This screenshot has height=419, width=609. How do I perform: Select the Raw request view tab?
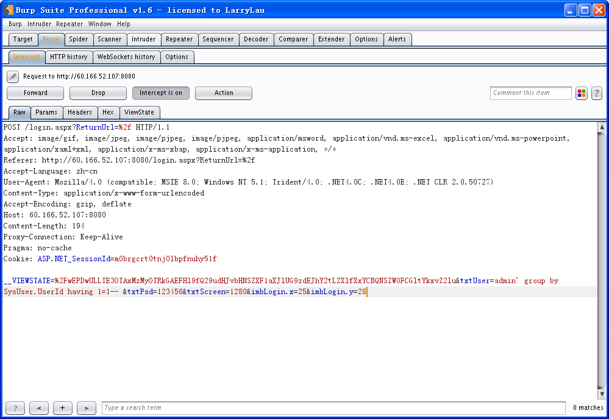point(20,113)
